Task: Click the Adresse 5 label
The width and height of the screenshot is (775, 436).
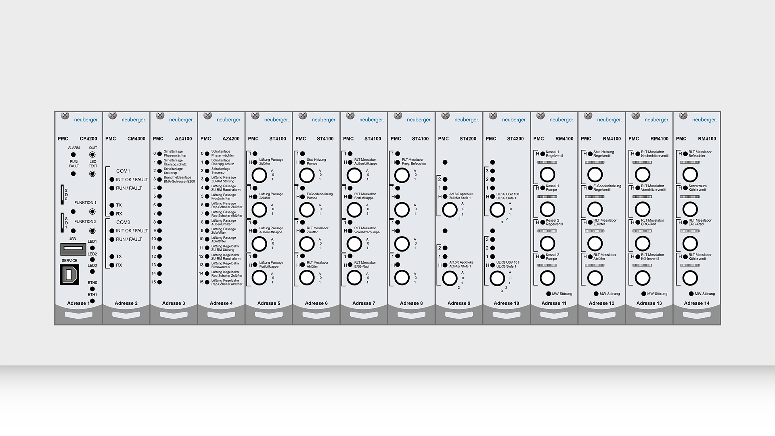Action: click(x=268, y=303)
